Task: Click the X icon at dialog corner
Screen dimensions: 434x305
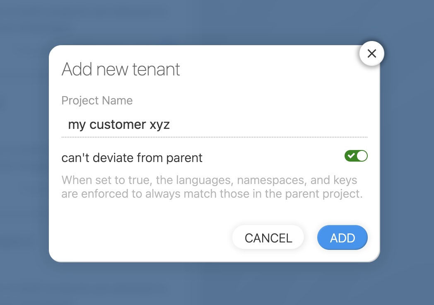Action: pyautogui.click(x=371, y=53)
